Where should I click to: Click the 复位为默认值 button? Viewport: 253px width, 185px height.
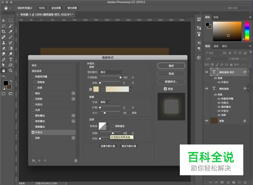pyautogui.click(x=128, y=146)
